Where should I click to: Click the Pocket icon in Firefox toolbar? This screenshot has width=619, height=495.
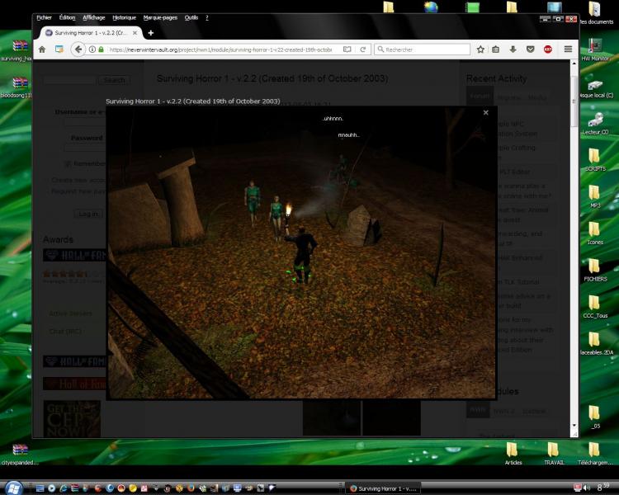tap(530, 49)
